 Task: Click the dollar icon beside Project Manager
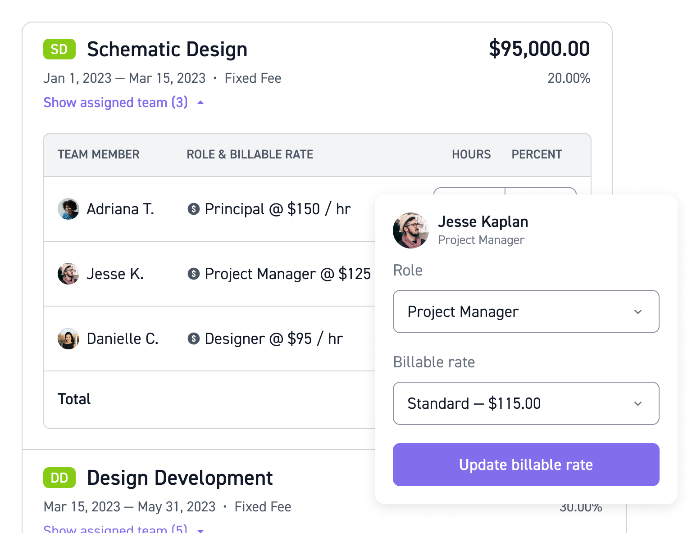(194, 274)
